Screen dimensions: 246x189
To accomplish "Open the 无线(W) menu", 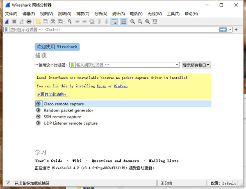I will coord(155,14).
